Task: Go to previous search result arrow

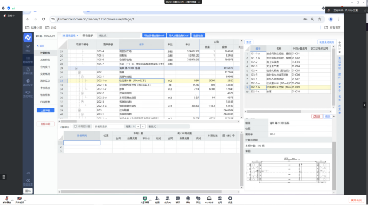Action: point(138,126)
